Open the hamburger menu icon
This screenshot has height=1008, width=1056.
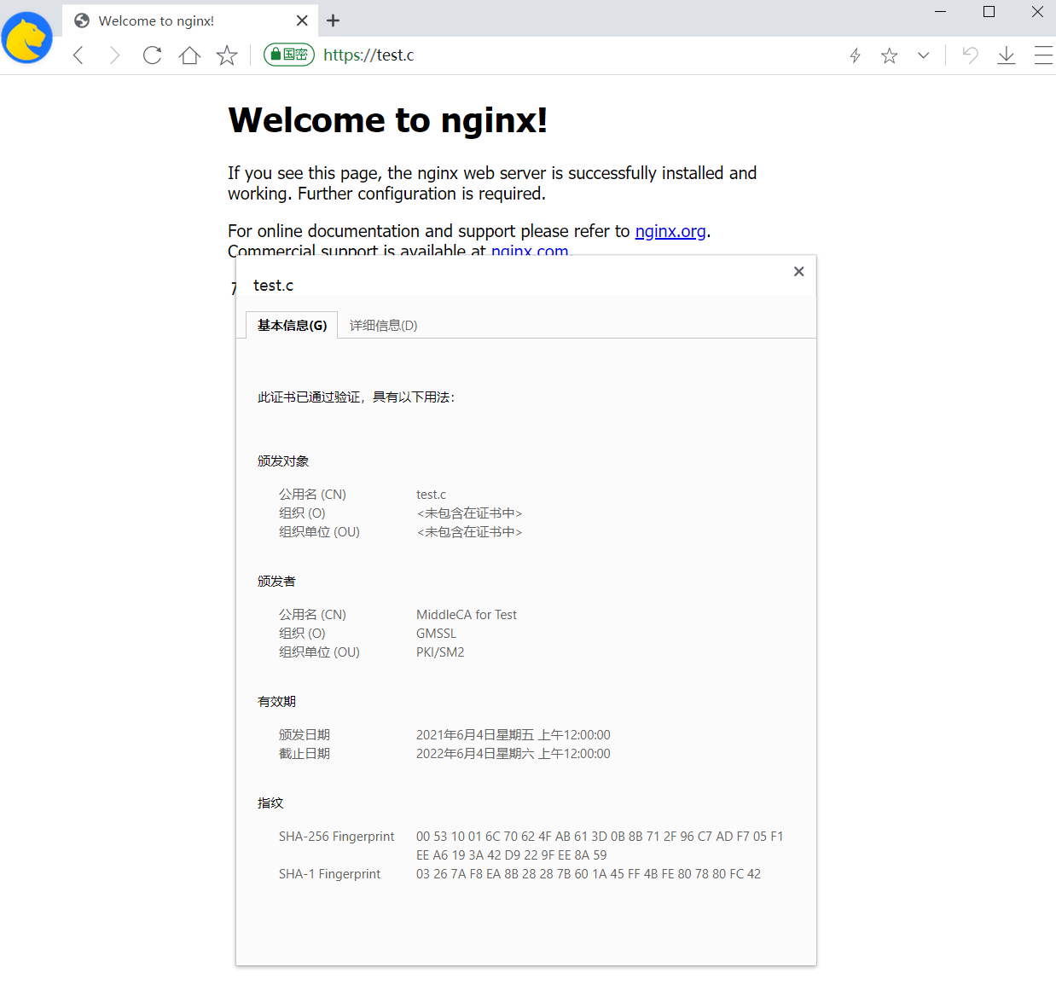click(x=1044, y=55)
